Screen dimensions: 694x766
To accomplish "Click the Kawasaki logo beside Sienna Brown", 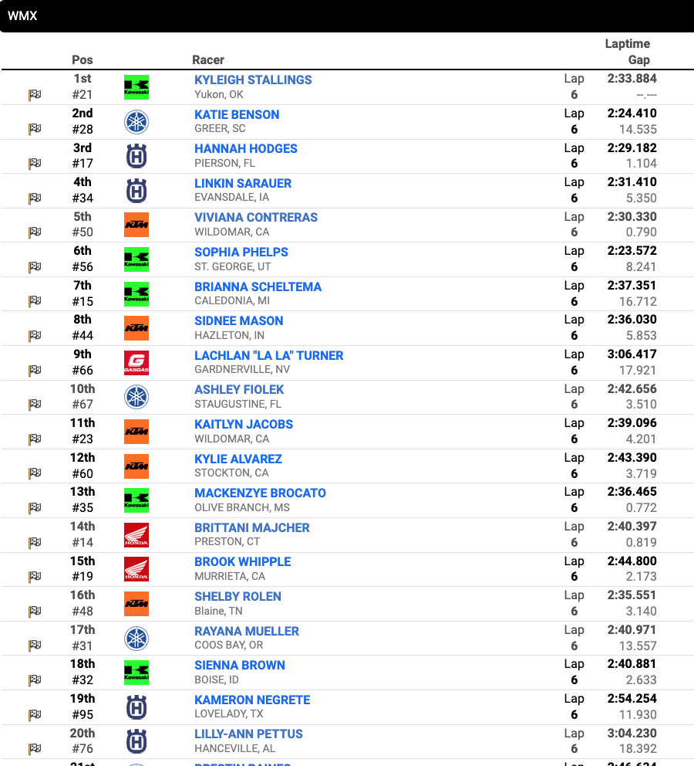I will pos(136,672).
